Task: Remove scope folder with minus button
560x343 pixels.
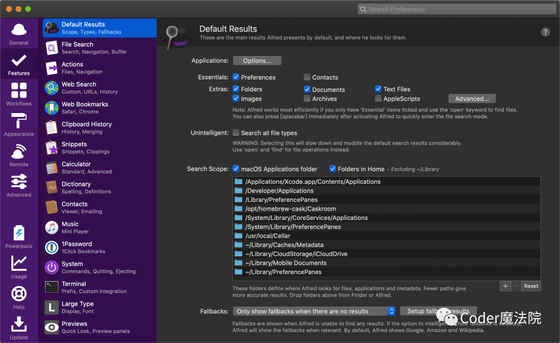Action: [516, 286]
